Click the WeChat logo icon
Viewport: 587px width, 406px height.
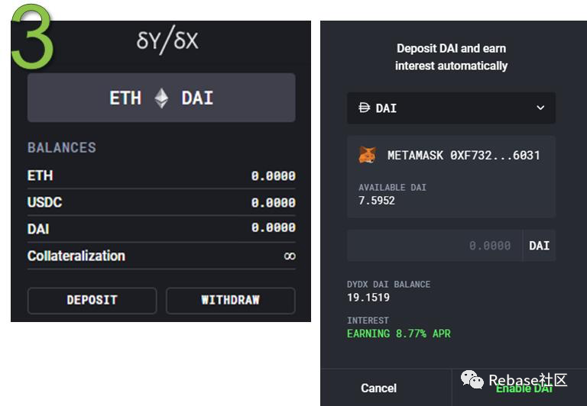pos(472,379)
